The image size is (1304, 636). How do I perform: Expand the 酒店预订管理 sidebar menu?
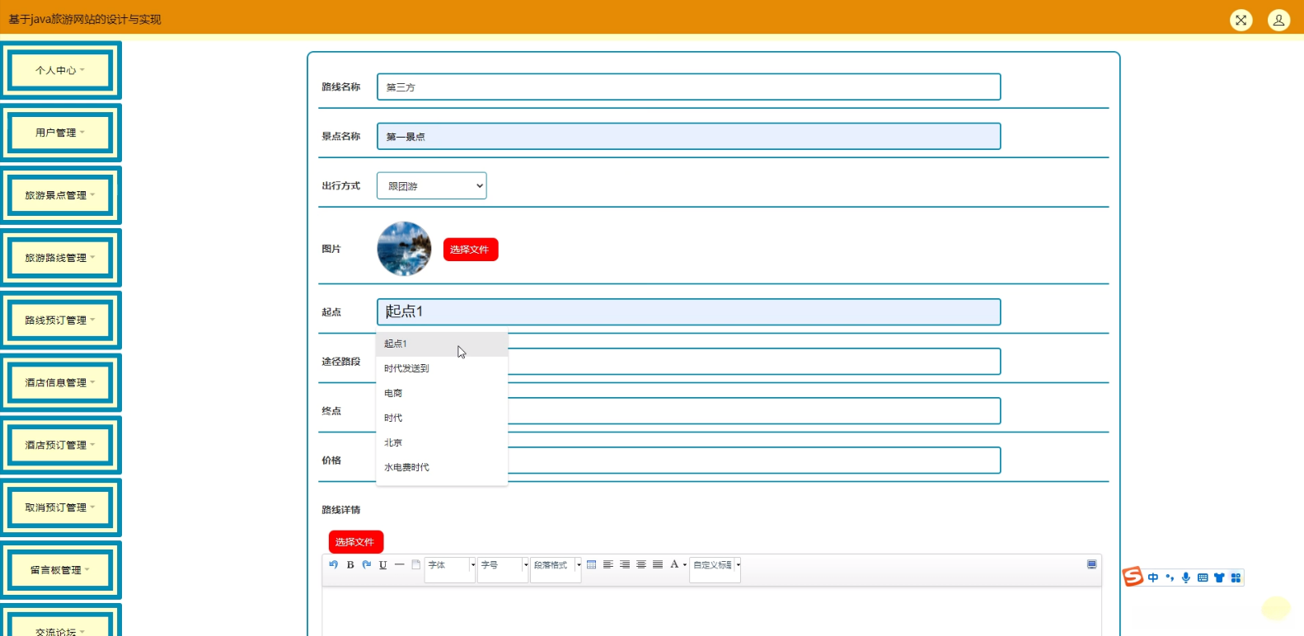[x=61, y=445]
